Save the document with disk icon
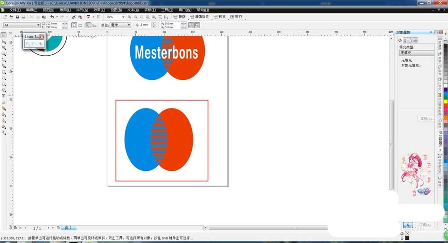Viewport: 448px width, 243px height. pos(17,17)
